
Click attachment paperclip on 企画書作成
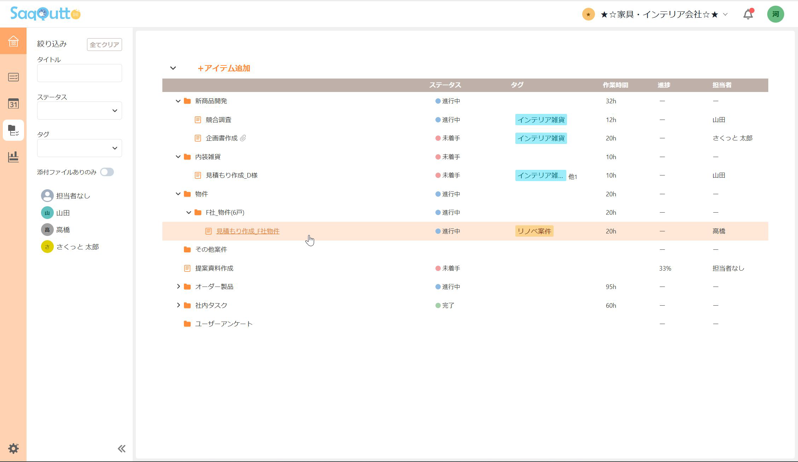point(243,138)
